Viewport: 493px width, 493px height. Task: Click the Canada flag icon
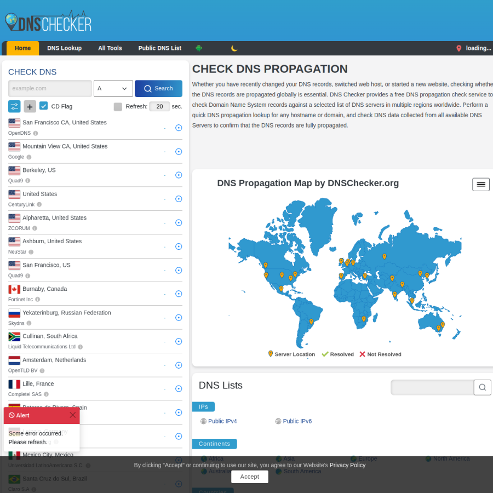click(14, 289)
